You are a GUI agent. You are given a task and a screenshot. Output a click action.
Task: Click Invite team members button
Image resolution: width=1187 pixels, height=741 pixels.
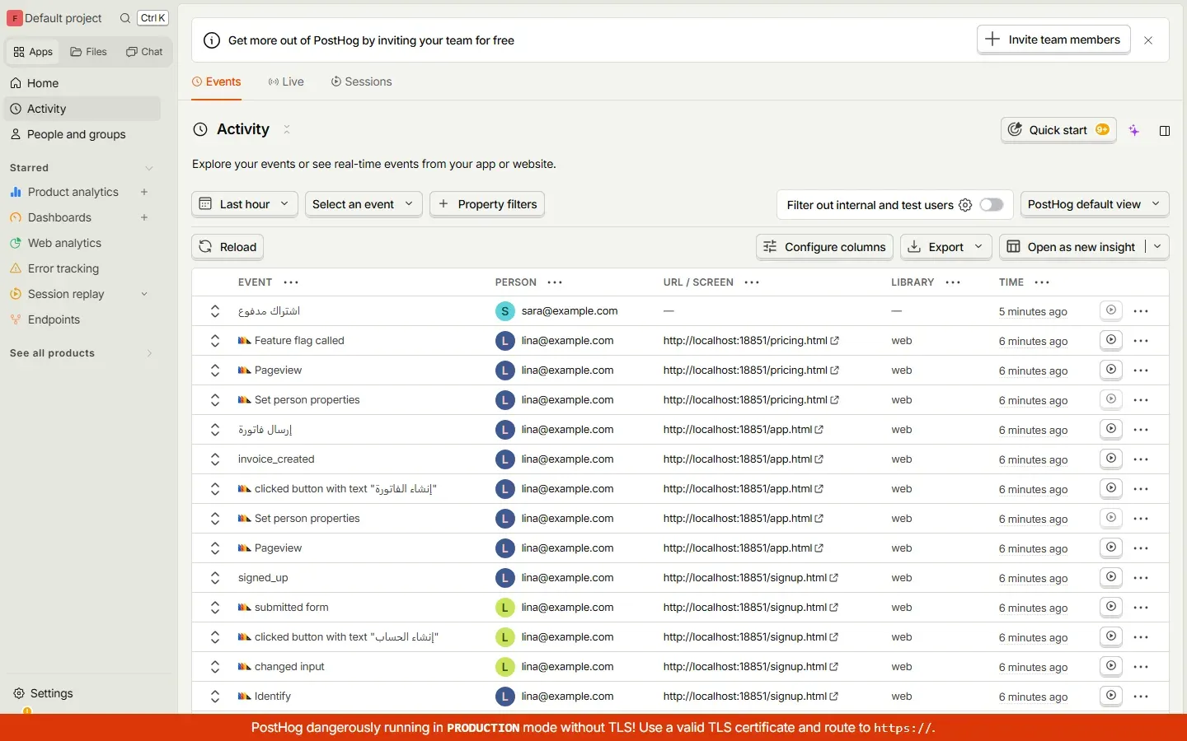pos(1053,40)
